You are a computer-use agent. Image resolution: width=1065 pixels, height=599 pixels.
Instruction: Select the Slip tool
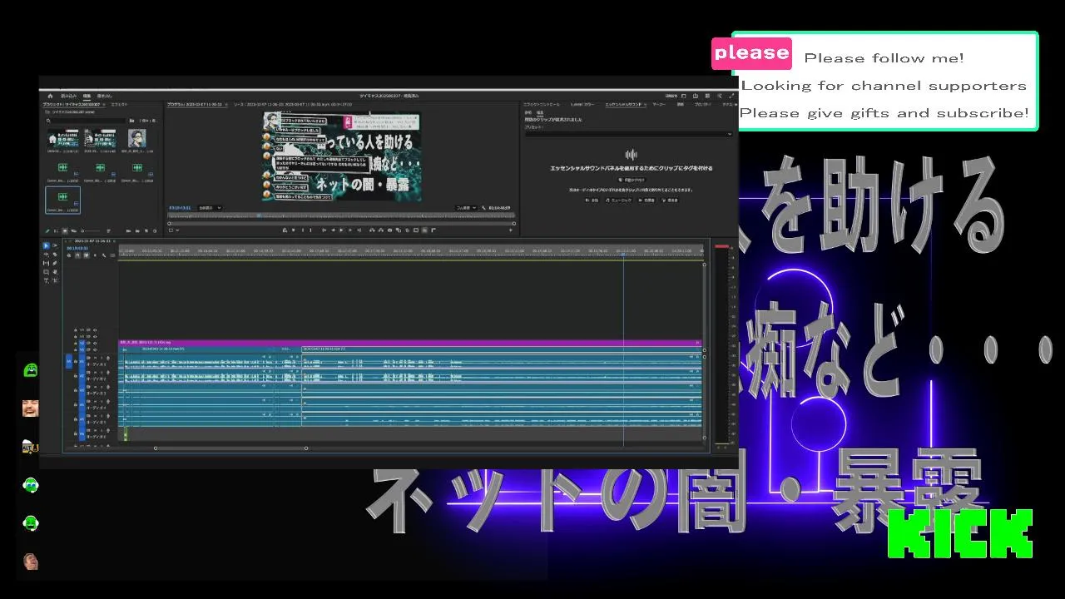[46, 263]
